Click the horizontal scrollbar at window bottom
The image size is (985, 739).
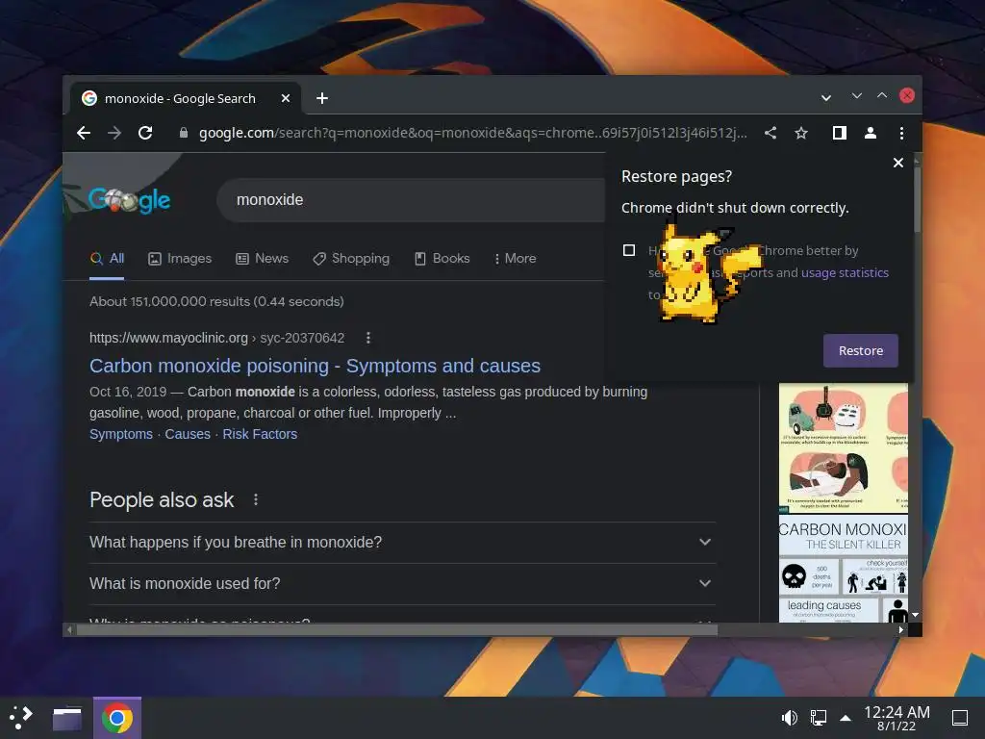[x=396, y=629]
